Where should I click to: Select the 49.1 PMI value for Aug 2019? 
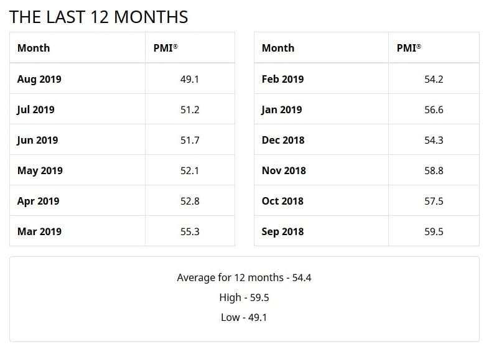pos(189,79)
